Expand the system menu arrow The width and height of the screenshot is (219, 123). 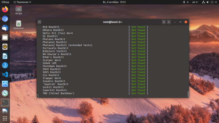point(216,2)
